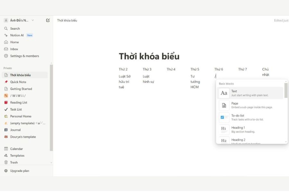Click the Upgrade plan button

pyautogui.click(x=19, y=171)
